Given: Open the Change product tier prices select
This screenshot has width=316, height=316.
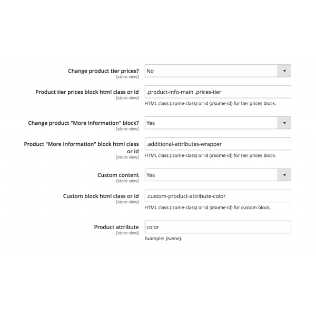Looking at the screenshot, I should click(x=218, y=71).
